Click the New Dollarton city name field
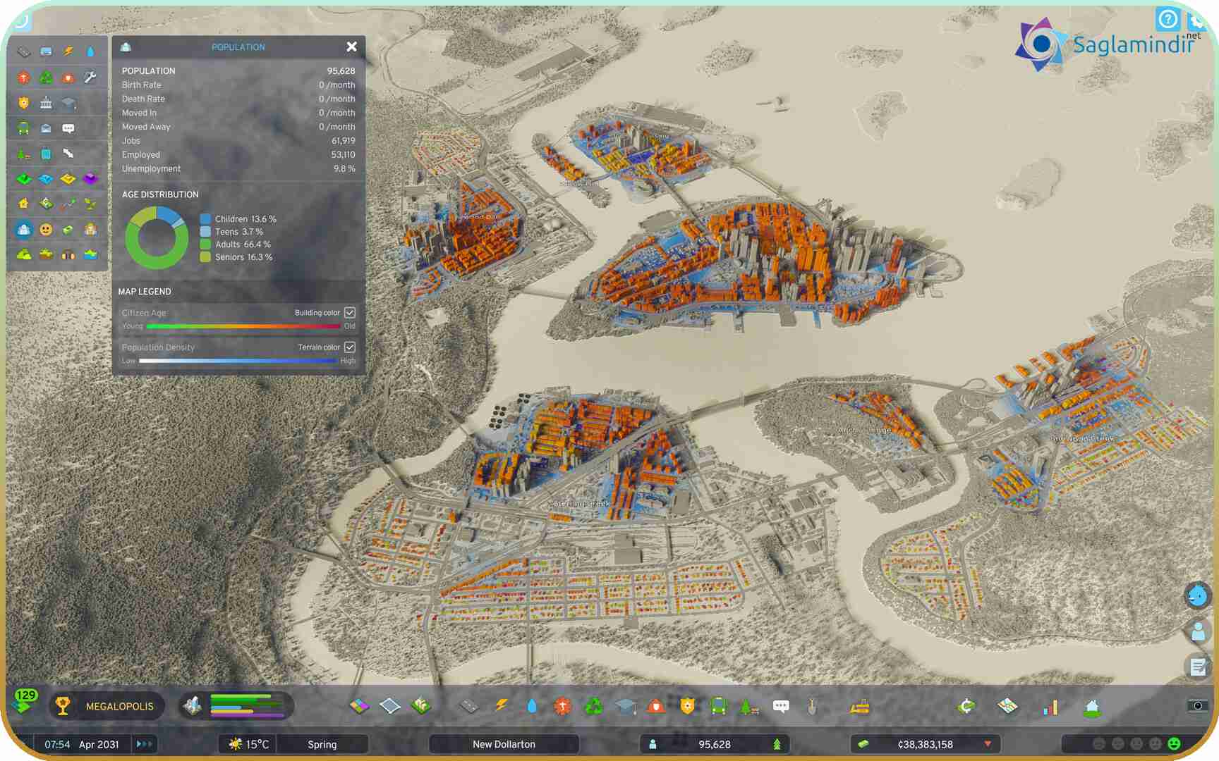The height and width of the screenshot is (761, 1219). [x=504, y=744]
